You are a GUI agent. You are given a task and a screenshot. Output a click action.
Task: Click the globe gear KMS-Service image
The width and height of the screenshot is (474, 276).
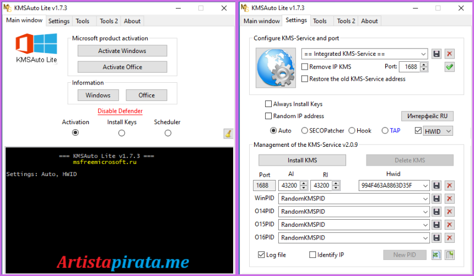(x=276, y=68)
